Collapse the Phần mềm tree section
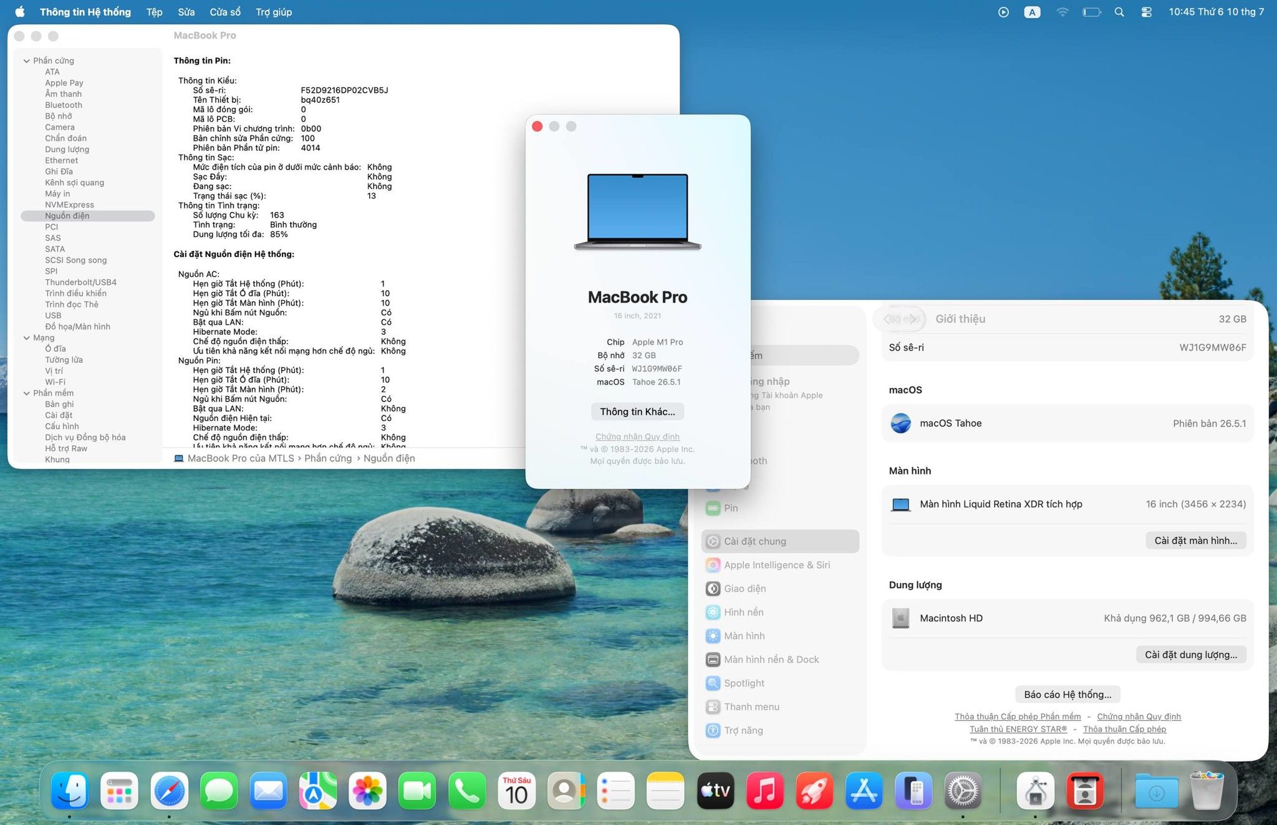This screenshot has height=825, width=1277. coord(27,393)
